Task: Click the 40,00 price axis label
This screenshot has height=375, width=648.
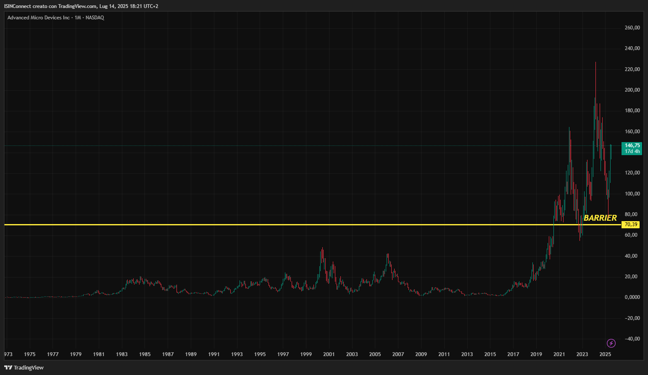Action: coord(631,256)
